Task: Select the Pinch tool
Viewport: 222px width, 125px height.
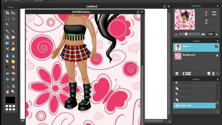Action: [x=13, y=79]
